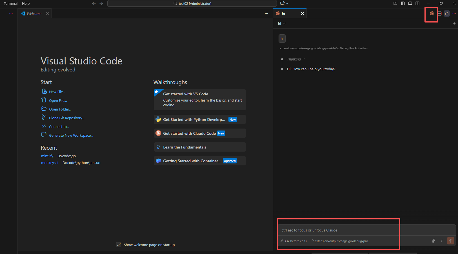The height and width of the screenshot is (254, 458).
Task: Toggle the Primary Side Bar icon
Action: click(x=403, y=3)
